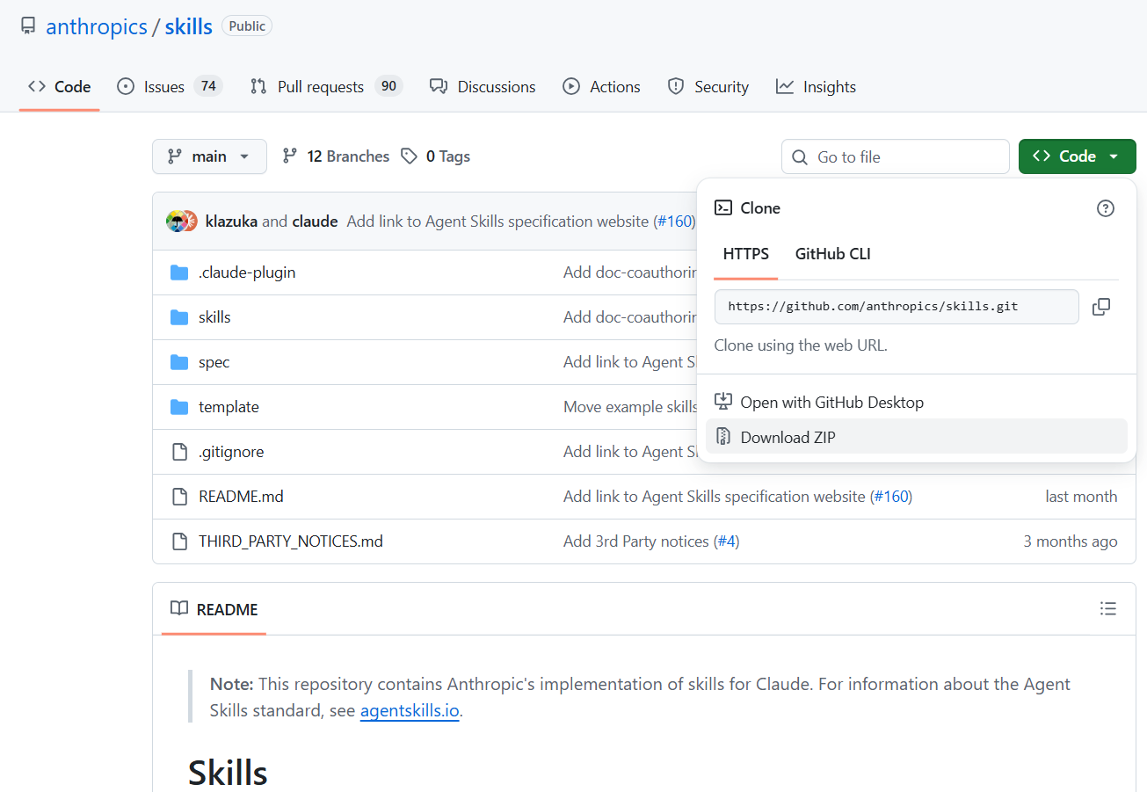Open the README outline list icon

[x=1107, y=608]
